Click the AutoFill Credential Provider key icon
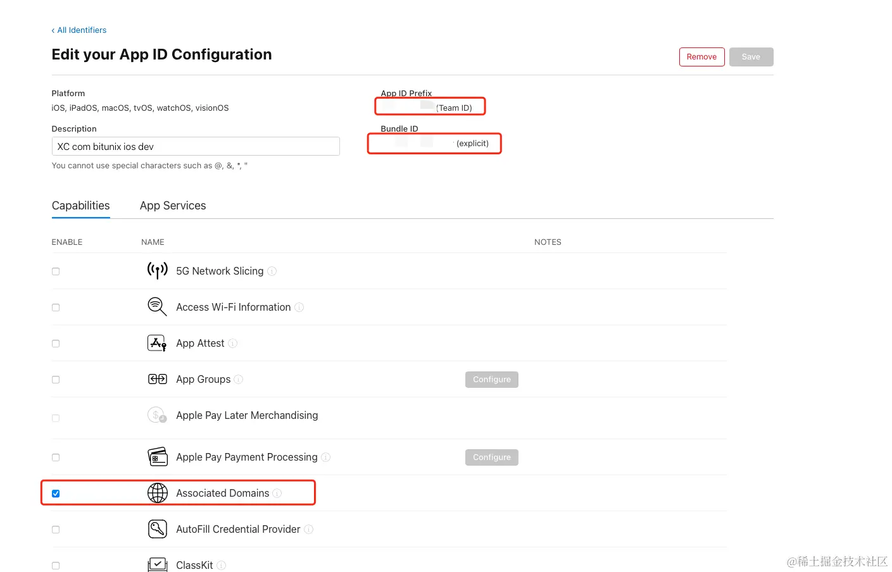Image resolution: width=892 pixels, height=572 pixels. tap(157, 528)
